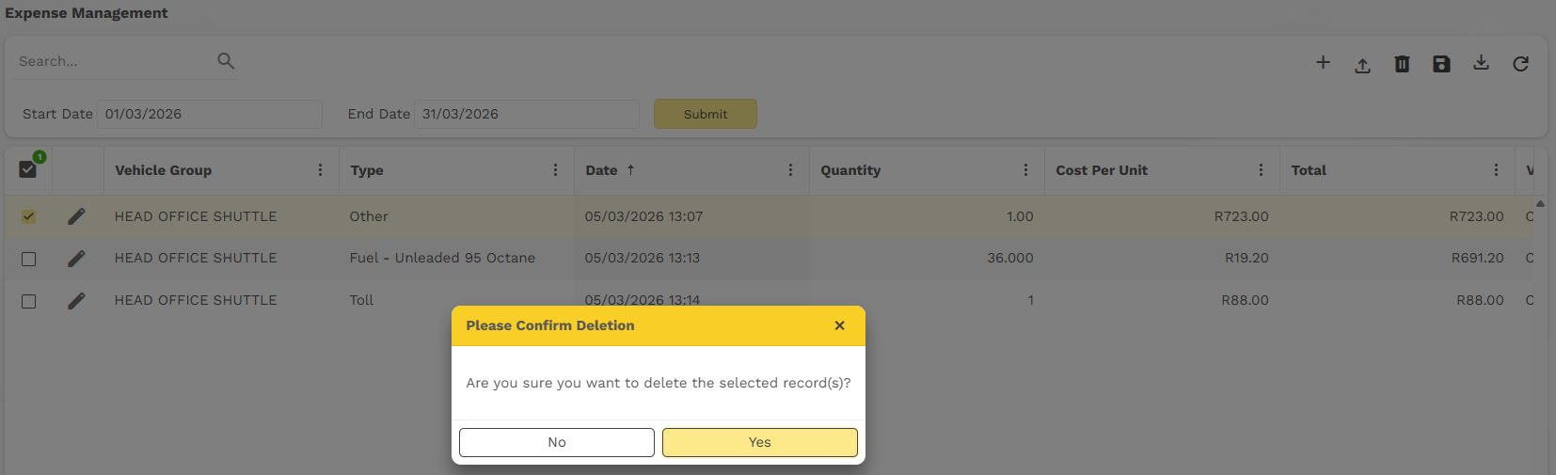Uncheck the 'Other' expense row checkbox
Viewport: 1556px width, 475px height.
[x=28, y=216]
